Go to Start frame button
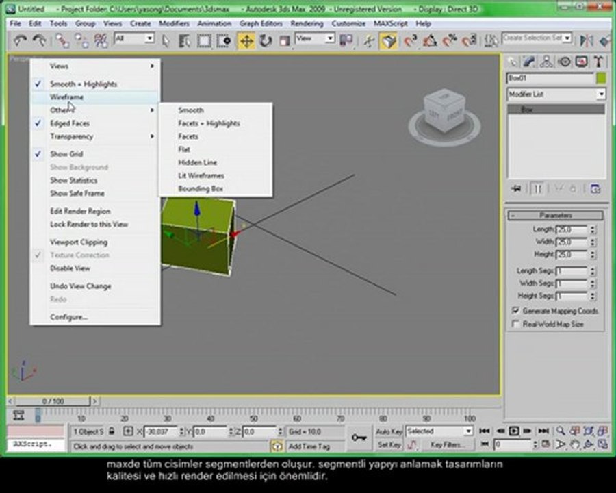The height and width of the screenshot is (493, 616). point(485,431)
